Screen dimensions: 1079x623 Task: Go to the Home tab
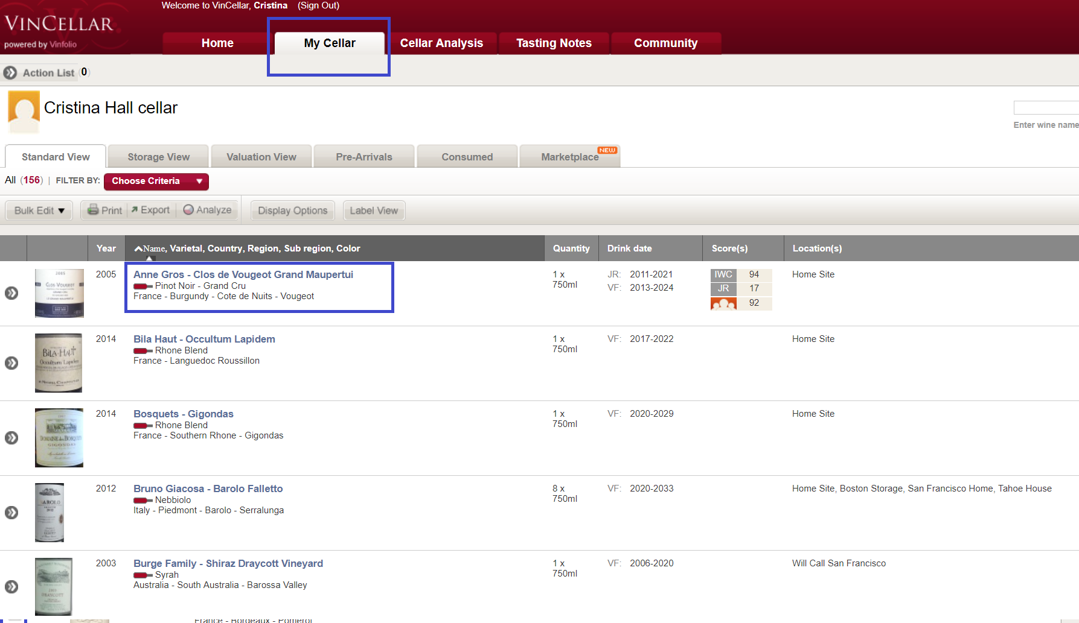[x=217, y=43]
